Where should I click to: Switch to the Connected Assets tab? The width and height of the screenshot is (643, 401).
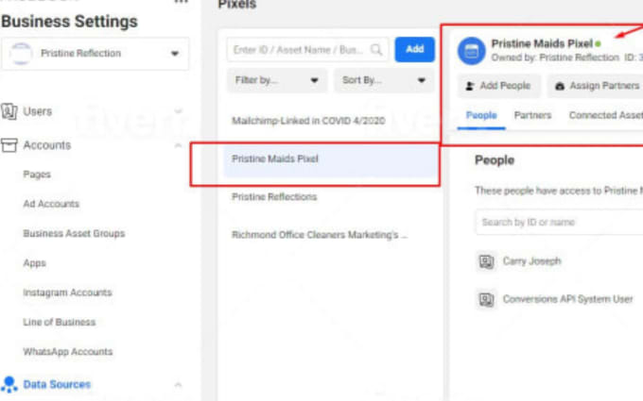606,115
